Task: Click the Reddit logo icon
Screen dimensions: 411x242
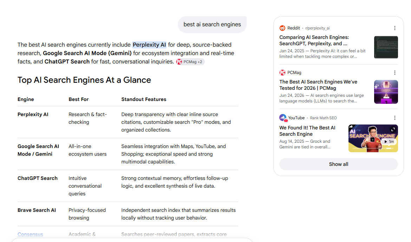Action: point(282,28)
